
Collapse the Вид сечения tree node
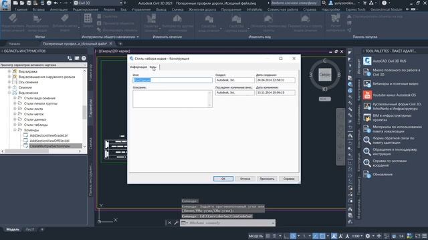[9, 93]
